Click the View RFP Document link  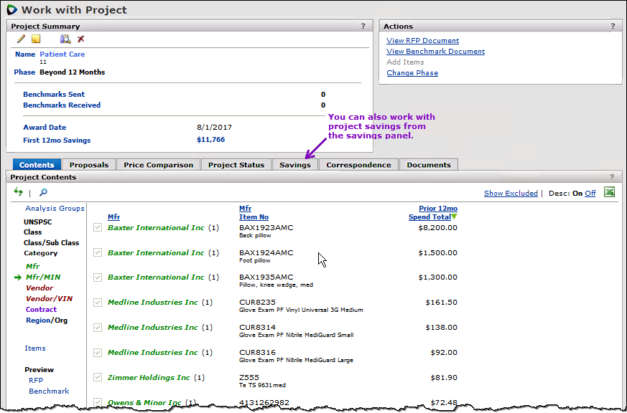422,41
